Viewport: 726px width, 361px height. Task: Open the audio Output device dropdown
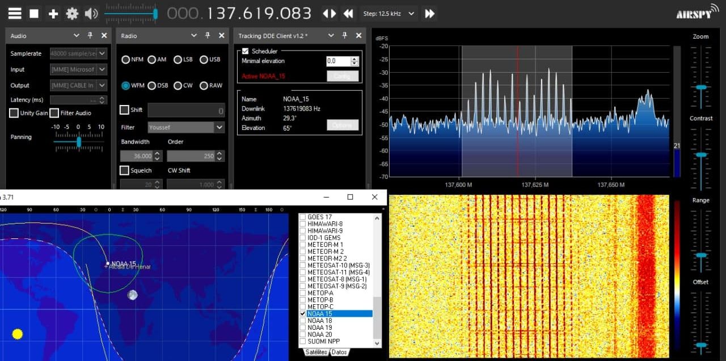coord(78,85)
